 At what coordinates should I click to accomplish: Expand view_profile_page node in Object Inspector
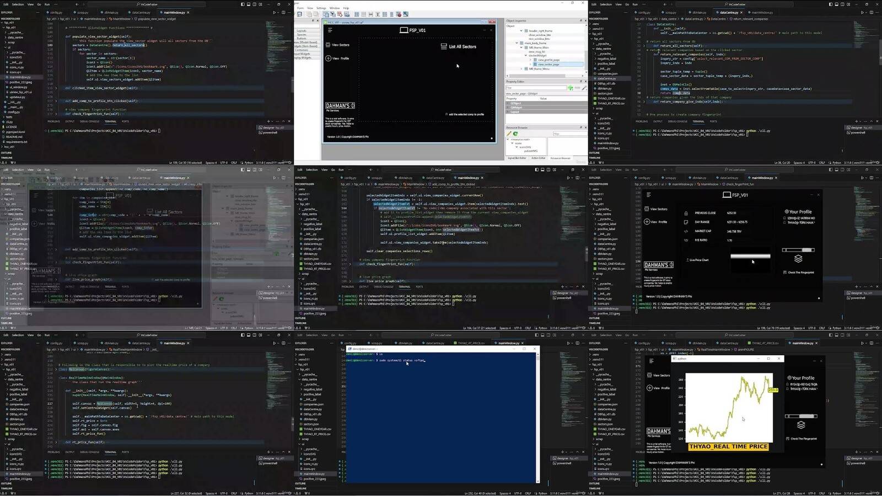531,60
